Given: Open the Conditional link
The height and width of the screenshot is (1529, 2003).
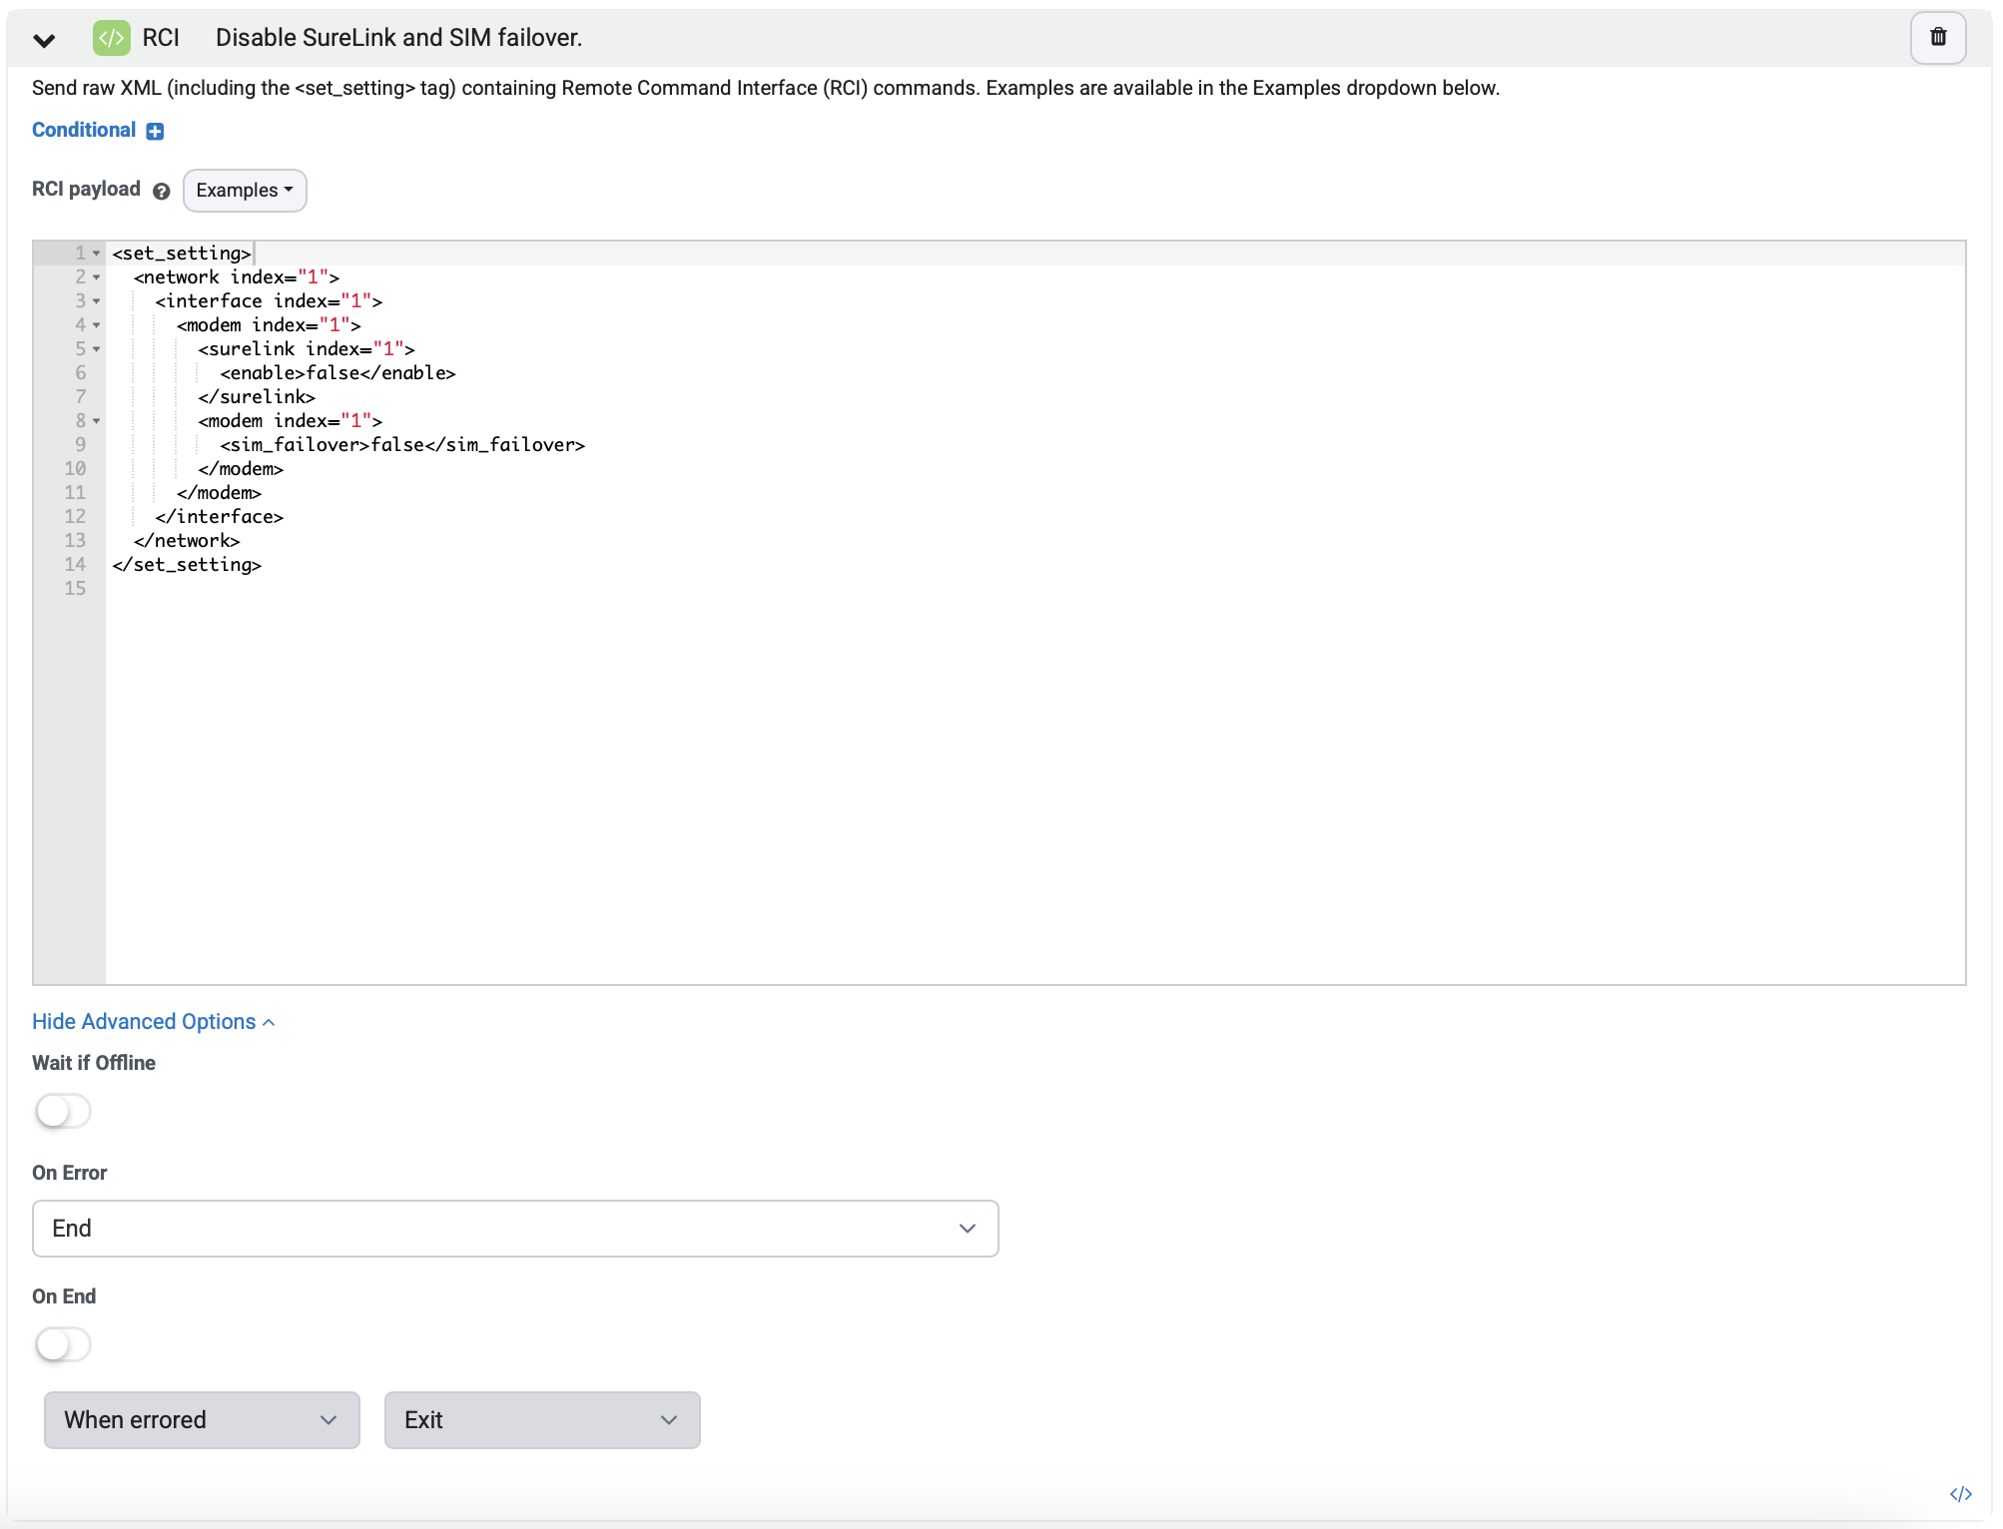Looking at the screenshot, I should pos(84,130).
